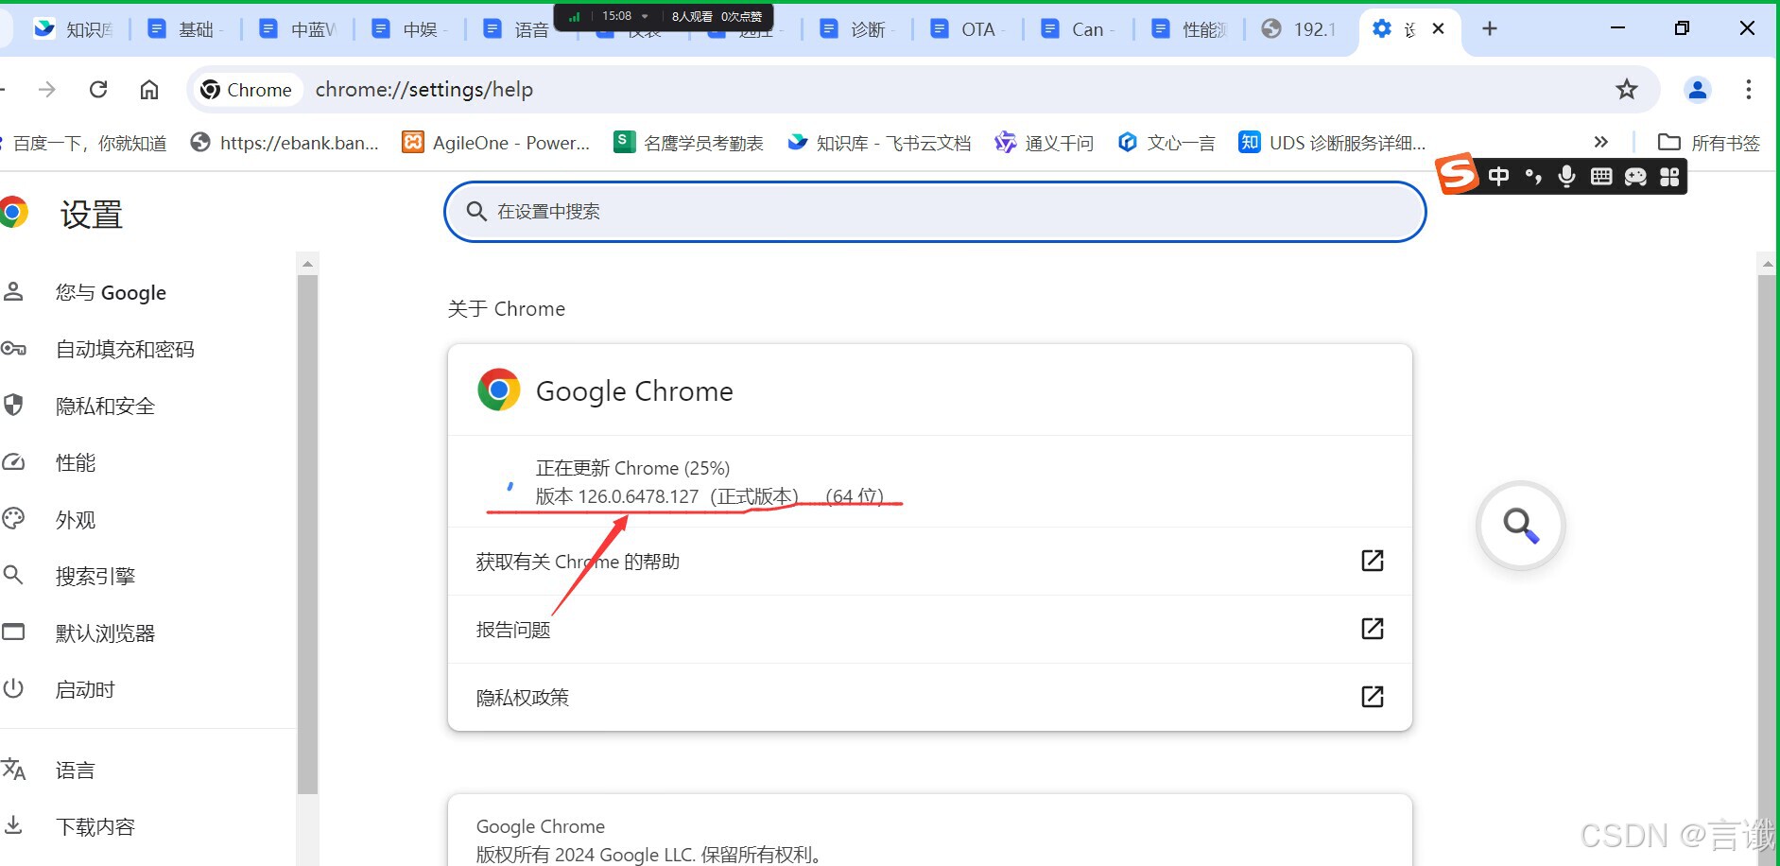Open external link icon for 隐私权政策

pyautogui.click(x=1373, y=697)
